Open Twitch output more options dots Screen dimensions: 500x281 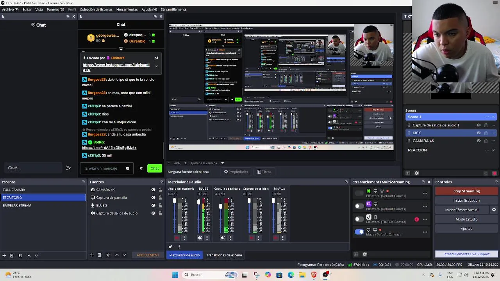click(425, 206)
